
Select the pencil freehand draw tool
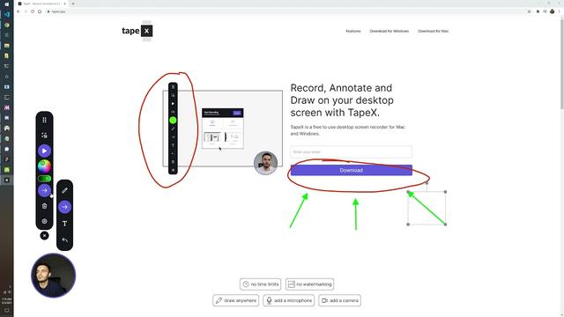point(64,190)
